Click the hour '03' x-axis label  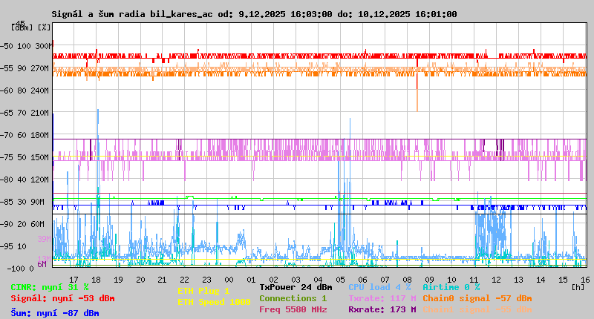click(x=296, y=280)
